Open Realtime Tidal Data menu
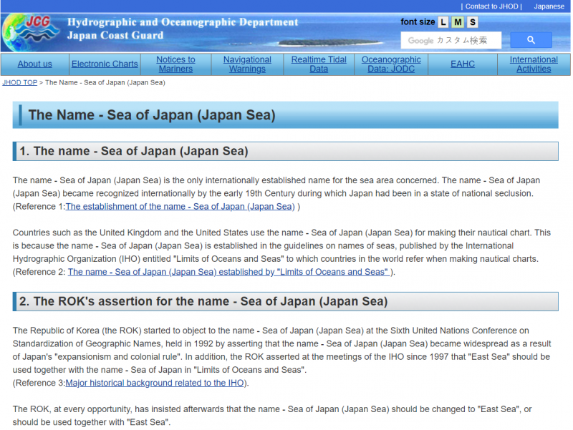This screenshot has height=430, width=573. tap(319, 64)
